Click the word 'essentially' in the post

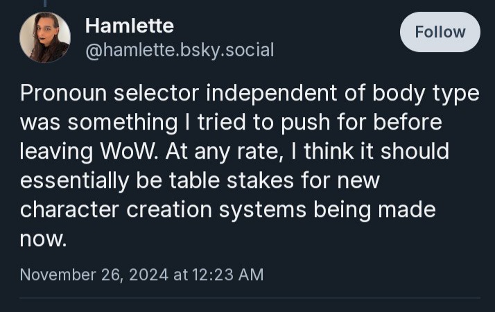[74, 181]
